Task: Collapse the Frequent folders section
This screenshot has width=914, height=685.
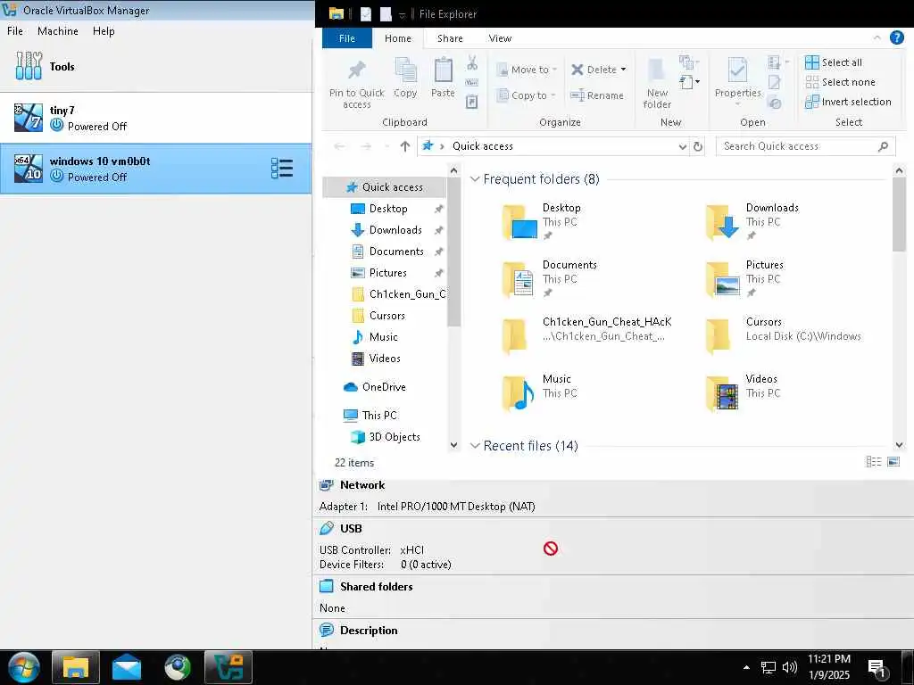Action: coord(475,178)
